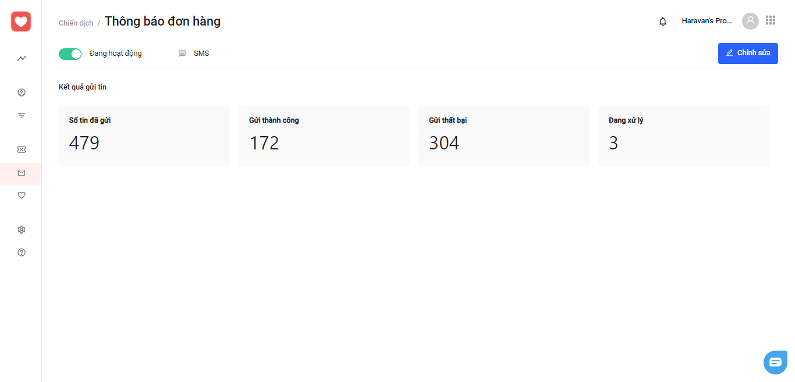
Task: Open the heart loyalty sidebar icon
Action: [x=22, y=195]
